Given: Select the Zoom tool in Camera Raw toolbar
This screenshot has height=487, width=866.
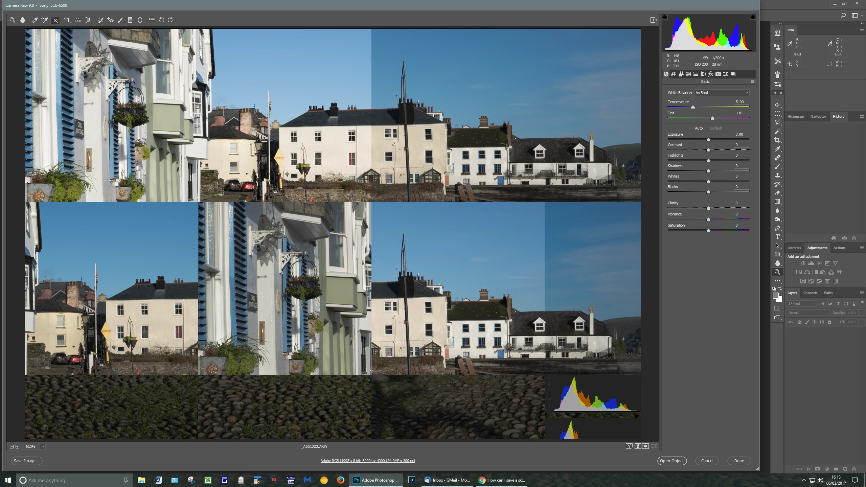Looking at the screenshot, I should (x=13, y=20).
